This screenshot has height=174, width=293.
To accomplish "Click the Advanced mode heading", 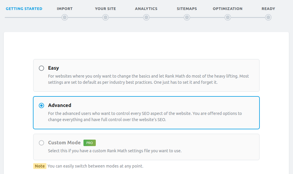I will pos(60,105).
